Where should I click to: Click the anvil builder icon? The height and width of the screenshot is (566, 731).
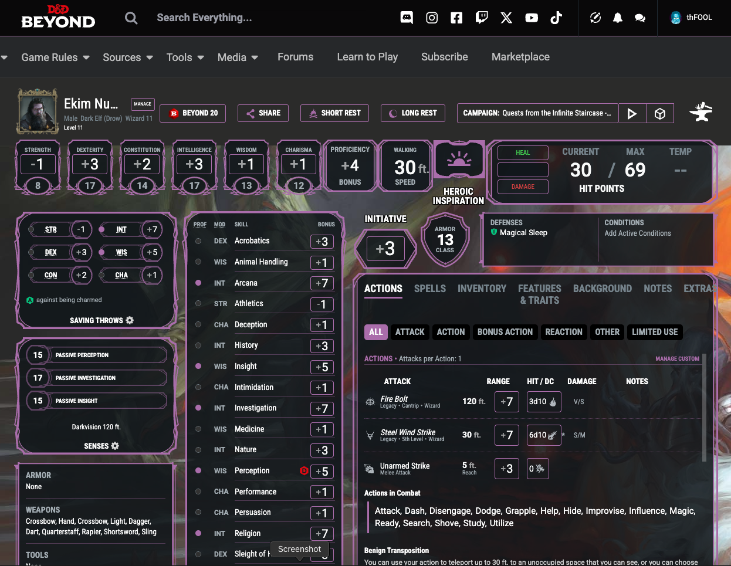point(700,111)
